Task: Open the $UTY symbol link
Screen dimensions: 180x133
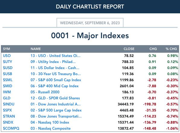Action: coord(8,62)
